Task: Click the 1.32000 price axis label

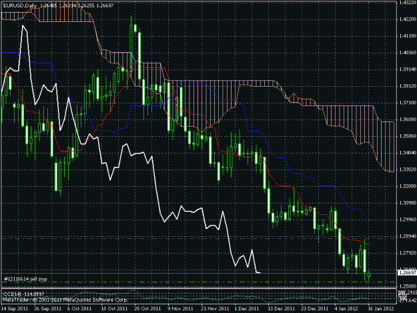Action: (x=407, y=186)
